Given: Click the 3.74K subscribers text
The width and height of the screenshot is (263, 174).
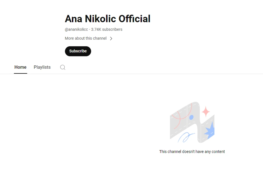Looking at the screenshot, I should [106, 29].
